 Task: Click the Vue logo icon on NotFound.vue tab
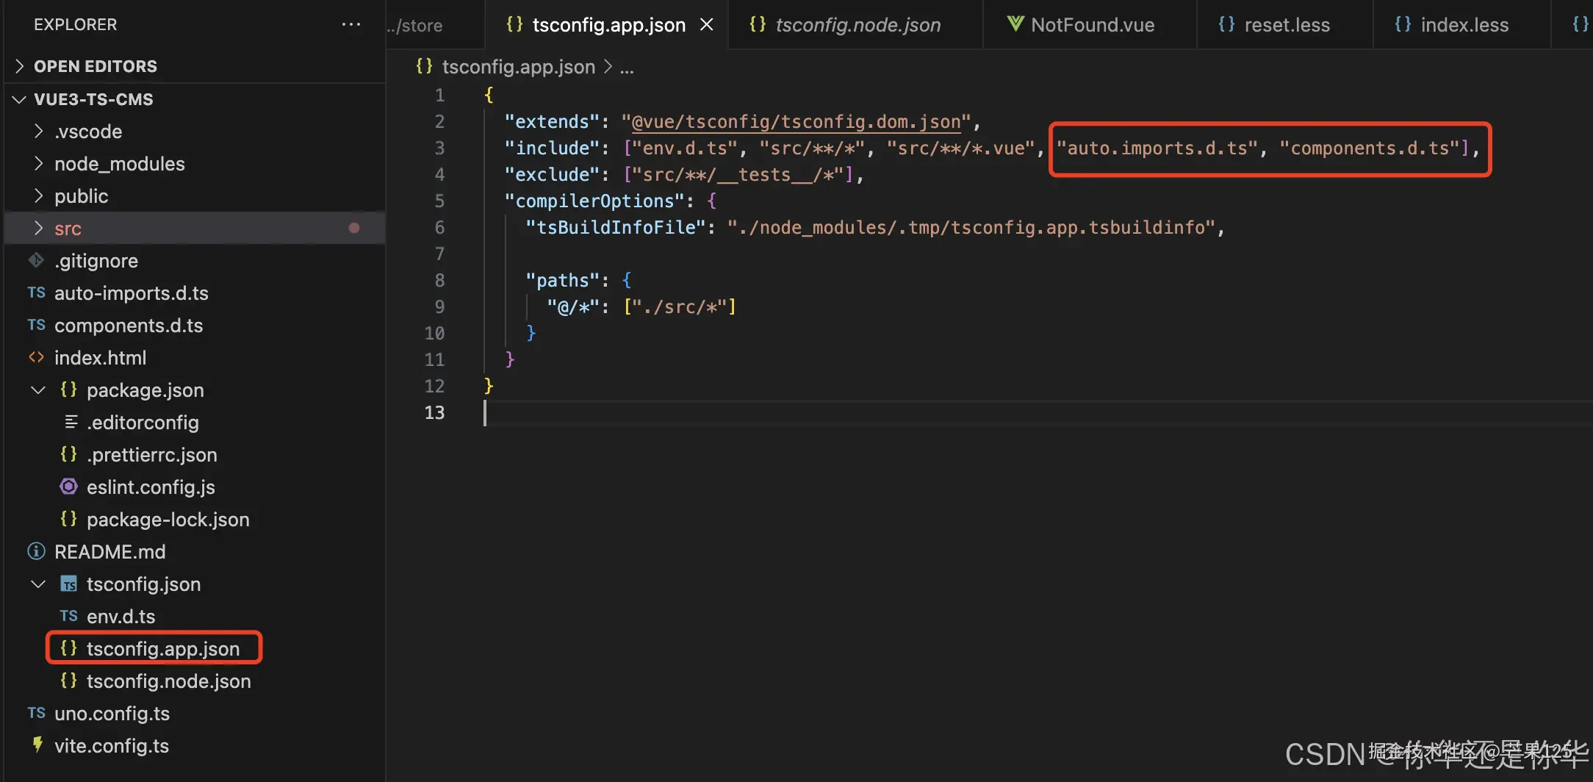point(1015,24)
